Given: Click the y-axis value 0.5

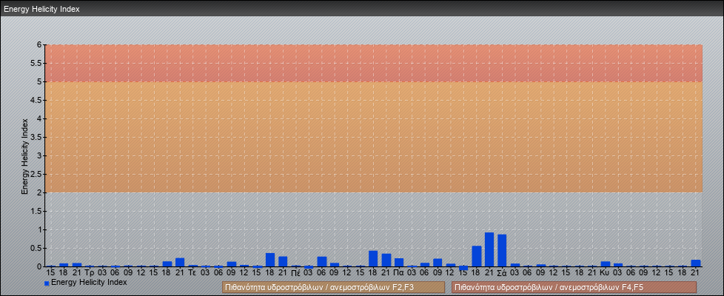Looking at the screenshot, I should 37,248.
